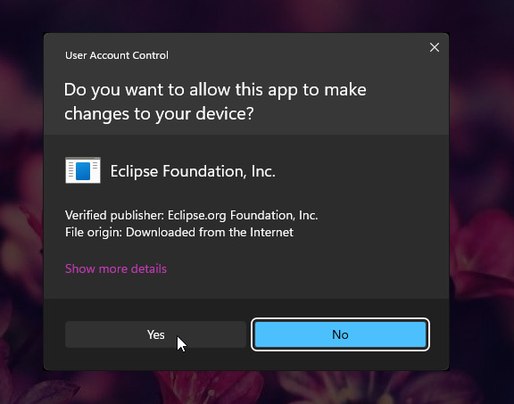Click the "User Account Control" title text
This screenshot has height=404, width=514.
click(117, 55)
